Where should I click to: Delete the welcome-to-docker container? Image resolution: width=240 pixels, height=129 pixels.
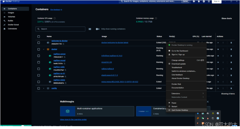(x=231, y=43)
